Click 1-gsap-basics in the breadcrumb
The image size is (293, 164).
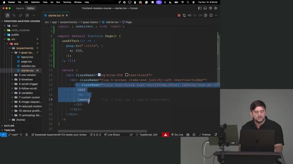(x=89, y=22)
